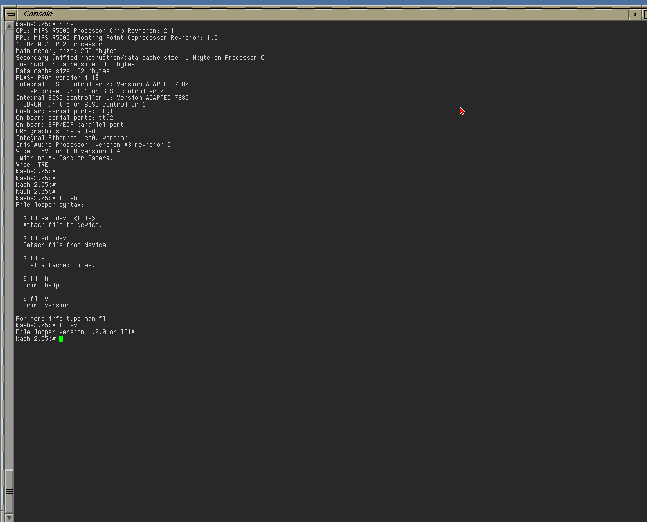Click 'On-board EPP/ECP parallel port'

click(70, 125)
